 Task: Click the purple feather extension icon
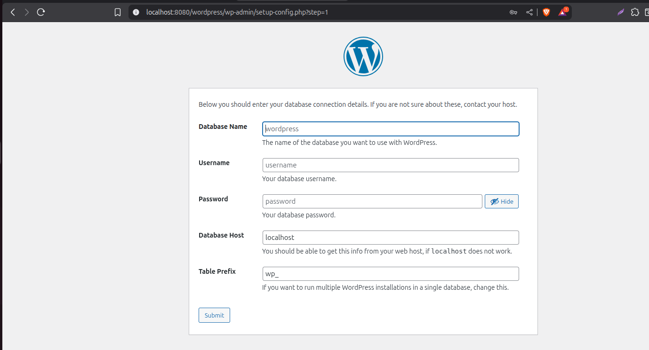point(621,12)
